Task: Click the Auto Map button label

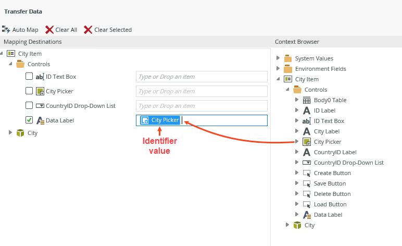Action: click(x=26, y=30)
